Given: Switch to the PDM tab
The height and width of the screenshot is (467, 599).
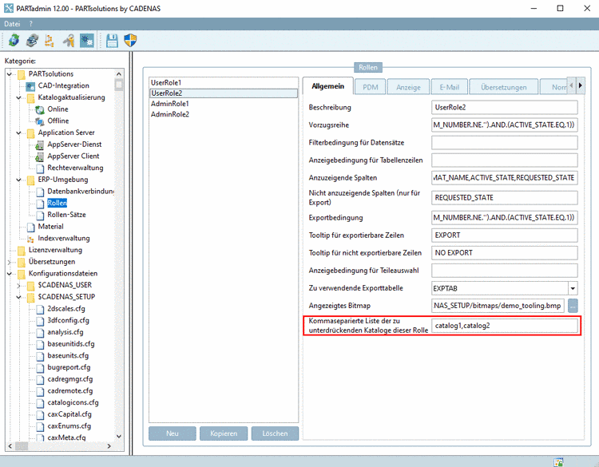Looking at the screenshot, I should (370, 87).
